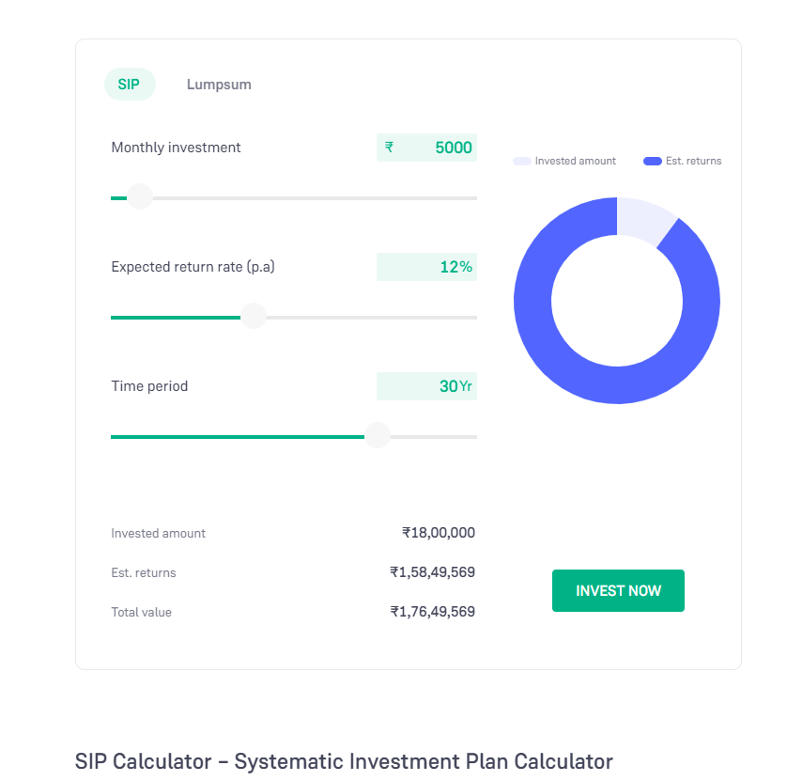This screenshot has height=781, width=787.
Task: Click the Time period slider handle
Action: pos(378,435)
